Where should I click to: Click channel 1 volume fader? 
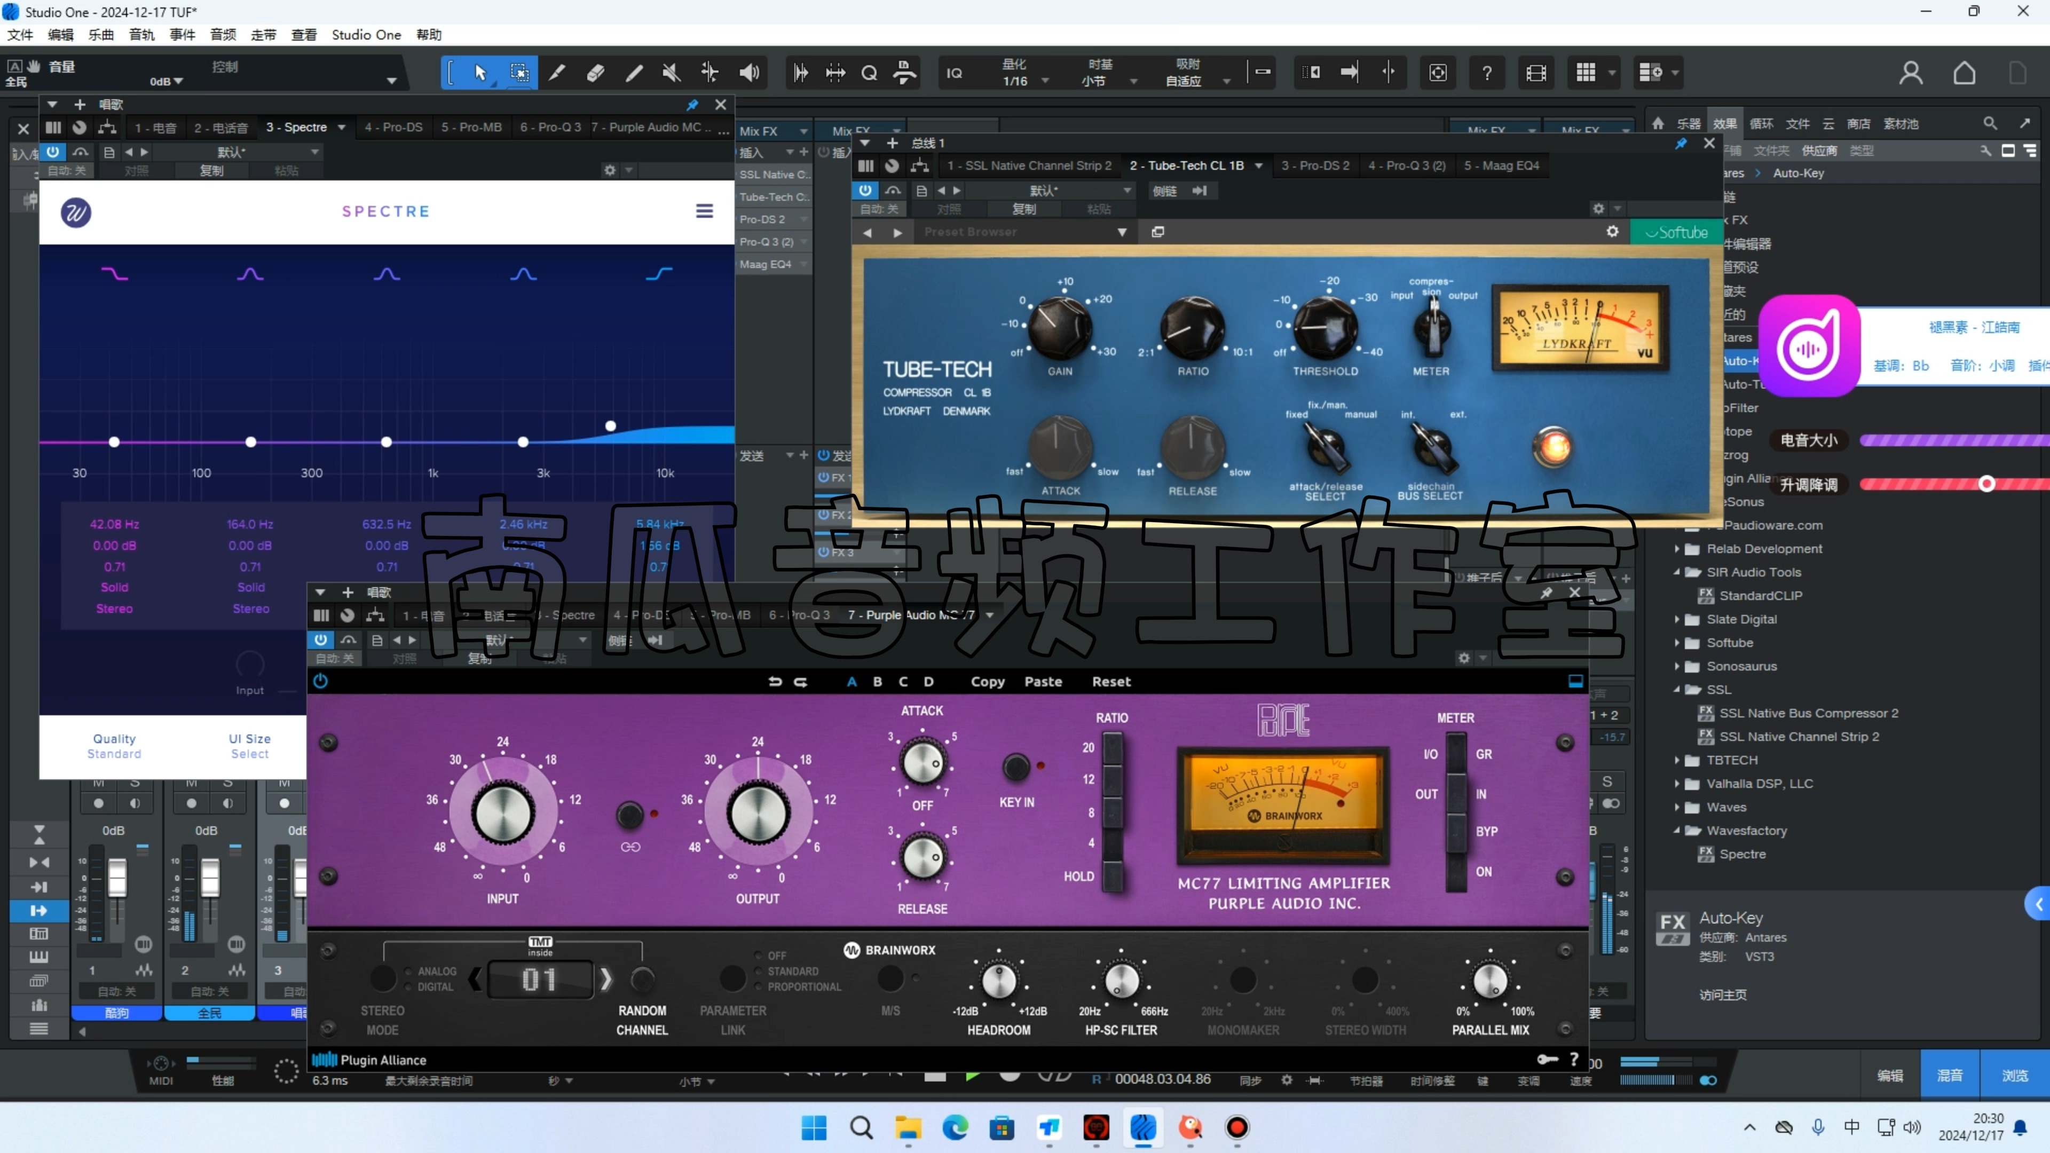[x=117, y=878]
